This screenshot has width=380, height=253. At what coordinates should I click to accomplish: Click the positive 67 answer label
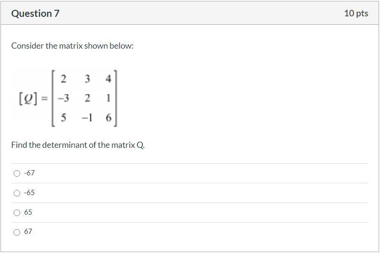(x=28, y=231)
